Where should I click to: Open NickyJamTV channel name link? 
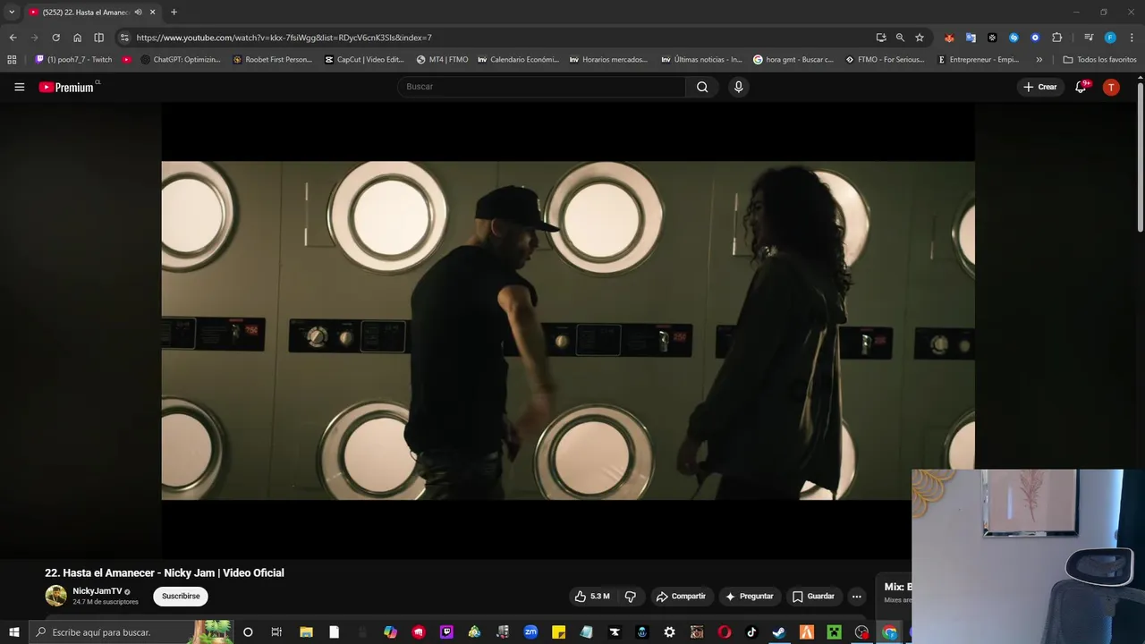coord(98,591)
